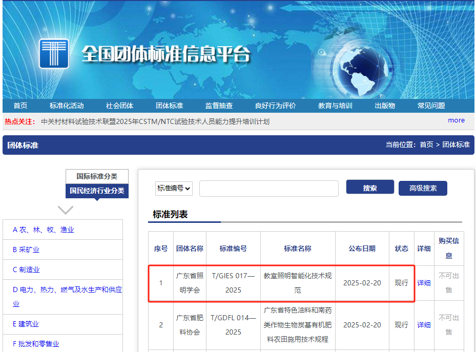This screenshot has height=352, width=476.
Task: Click the 状态 column header
Action: 401,249
